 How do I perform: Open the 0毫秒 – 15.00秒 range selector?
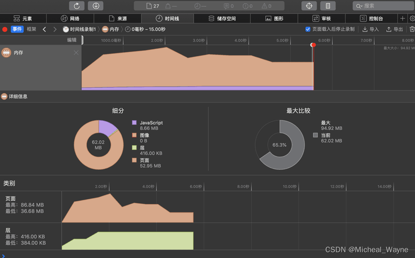145,29
